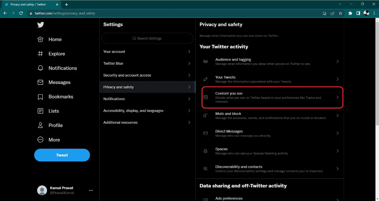
Task: Click the Twitter bird logo
Action: 41,25
